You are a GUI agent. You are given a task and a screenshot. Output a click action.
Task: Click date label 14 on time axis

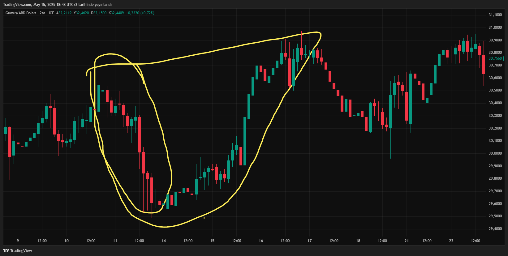click(x=164, y=241)
